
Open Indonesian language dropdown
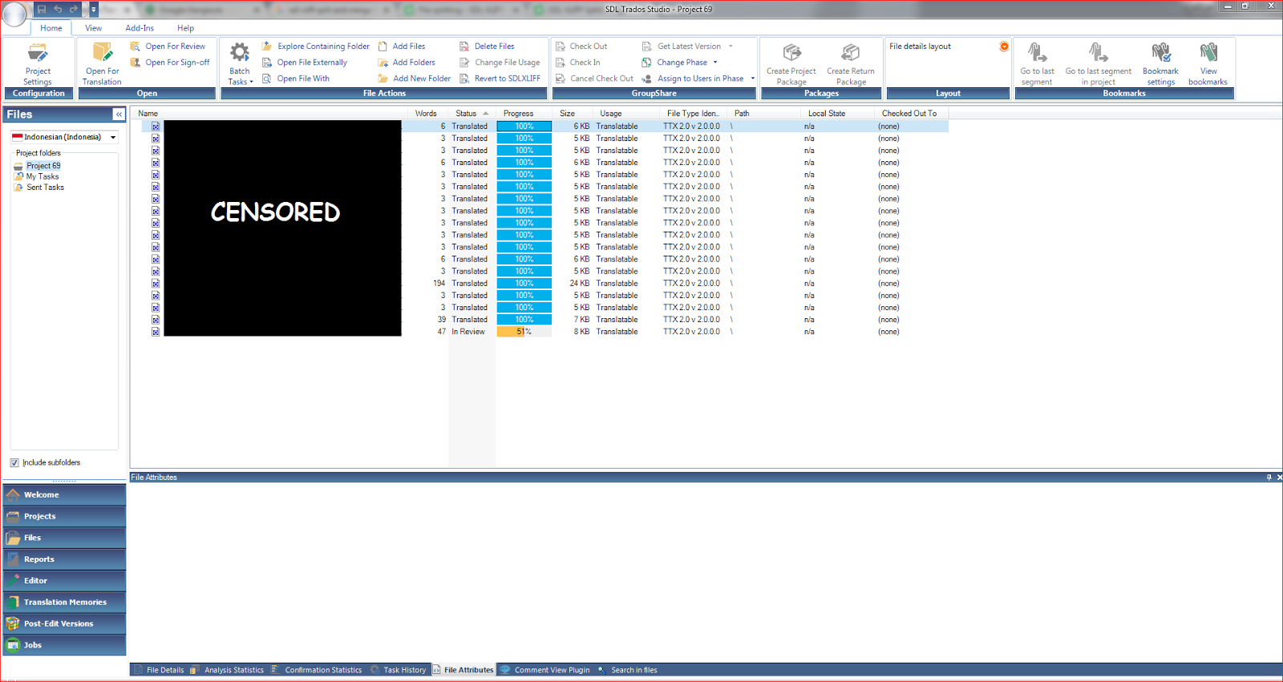pyautogui.click(x=113, y=137)
